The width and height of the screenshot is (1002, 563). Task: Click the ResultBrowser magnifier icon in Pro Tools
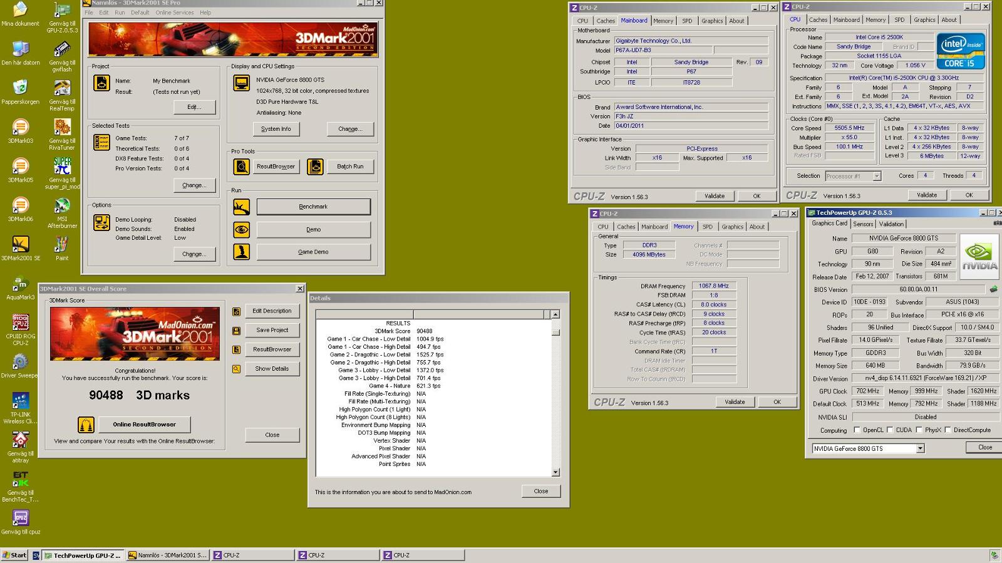241,167
